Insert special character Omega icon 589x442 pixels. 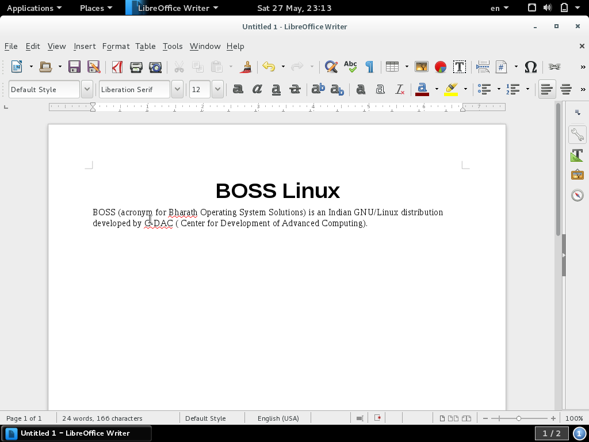[530, 67]
